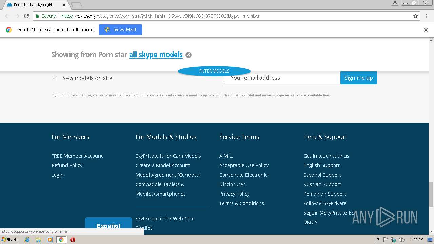Bookmark this page with the star icon
Viewport: 434px width, 244px height.
pyautogui.click(x=416, y=16)
